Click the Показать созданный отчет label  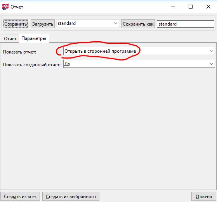click(31, 65)
